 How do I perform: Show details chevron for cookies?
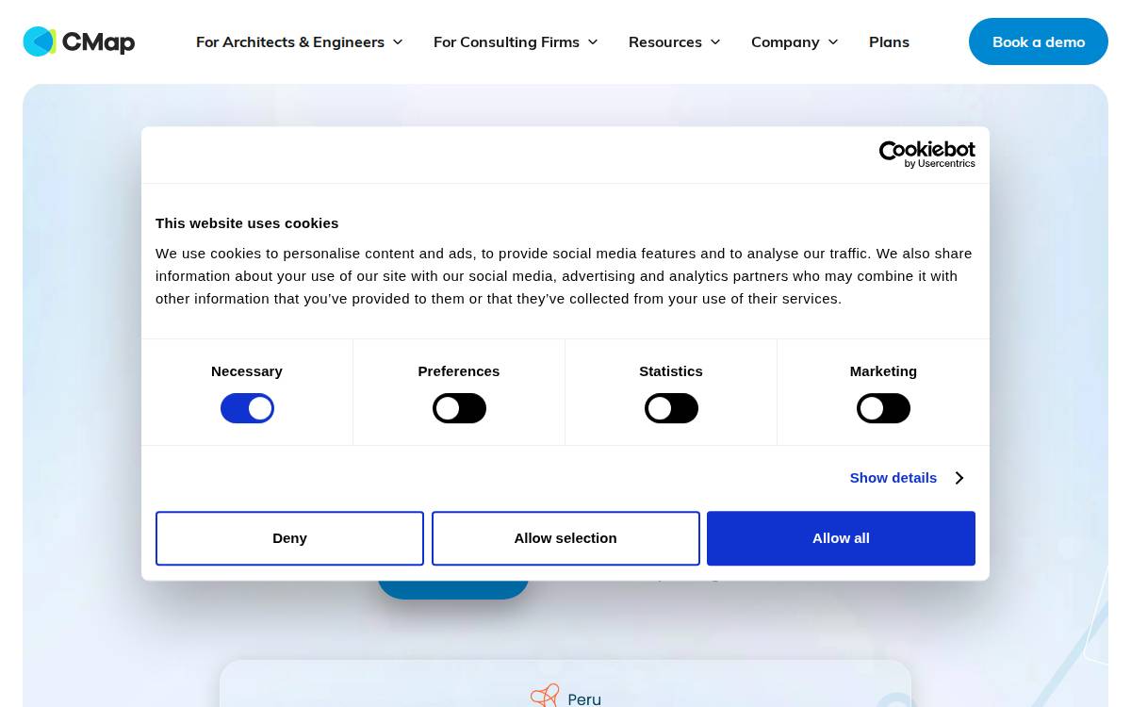tap(959, 478)
